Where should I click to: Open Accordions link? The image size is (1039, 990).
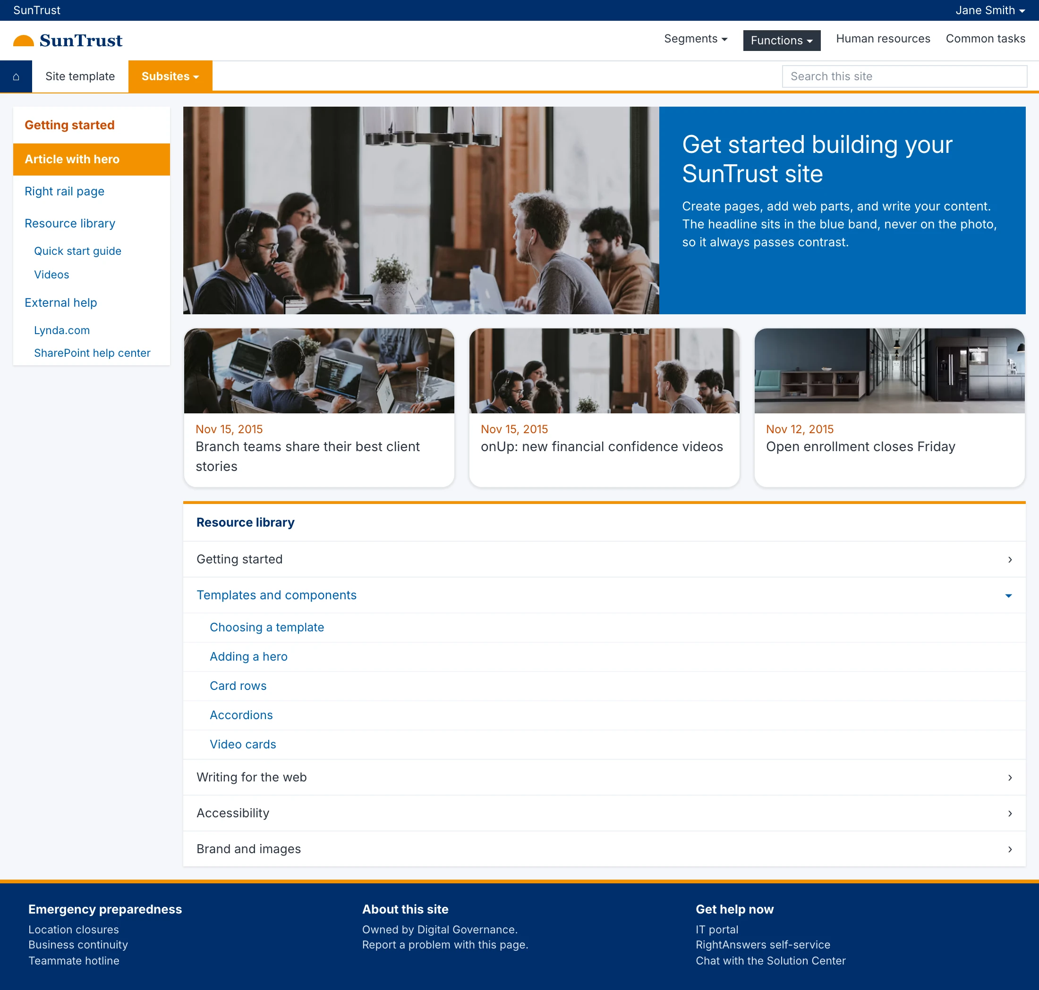(241, 715)
